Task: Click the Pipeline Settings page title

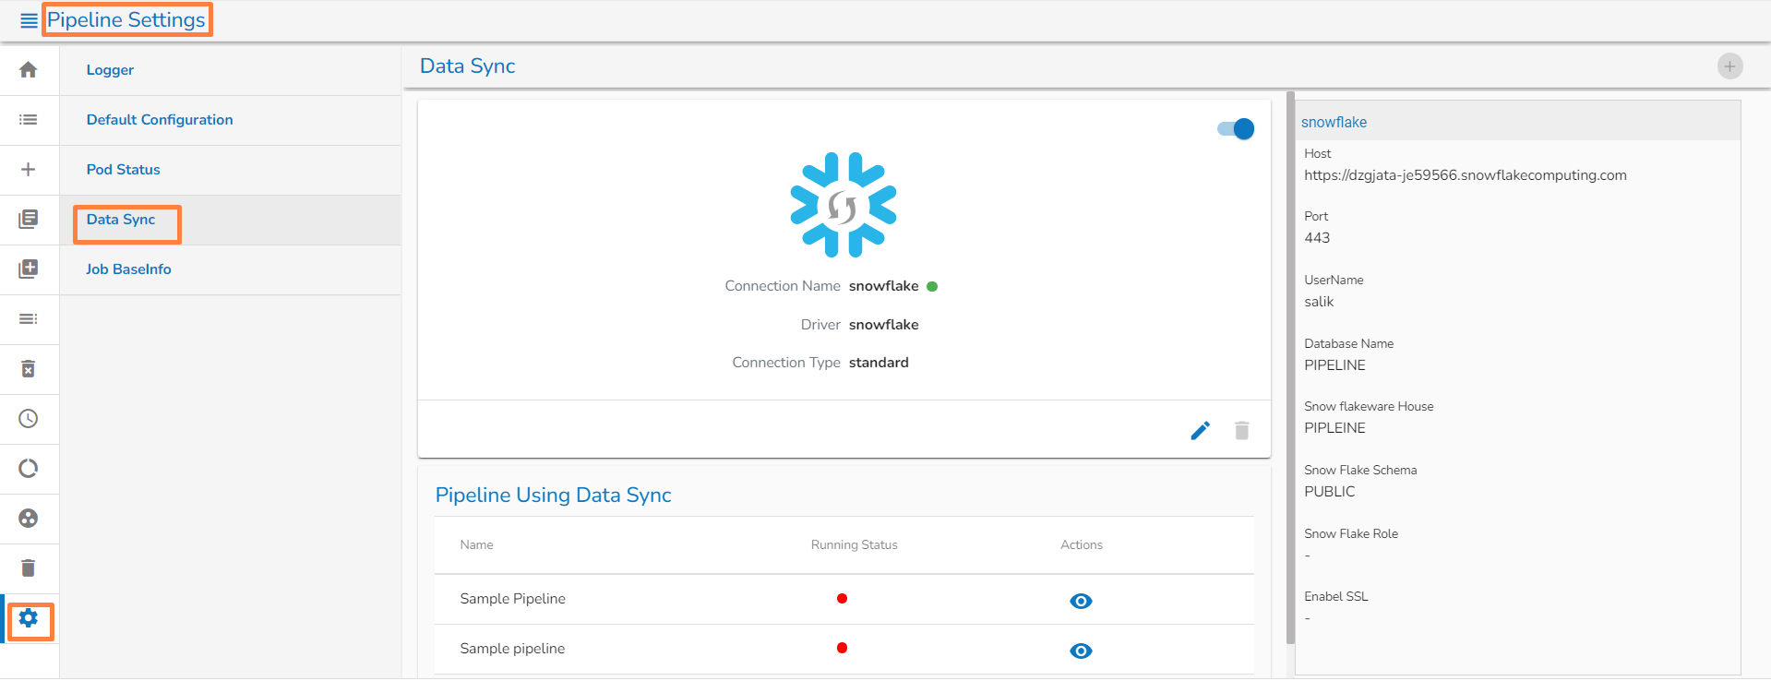Action: tap(126, 20)
